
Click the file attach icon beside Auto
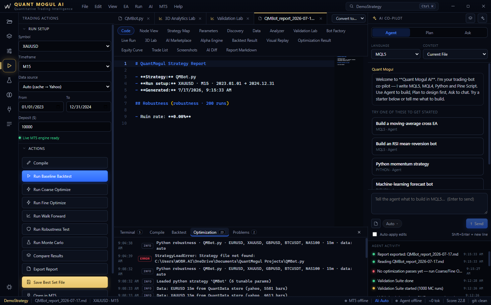pos(376,224)
